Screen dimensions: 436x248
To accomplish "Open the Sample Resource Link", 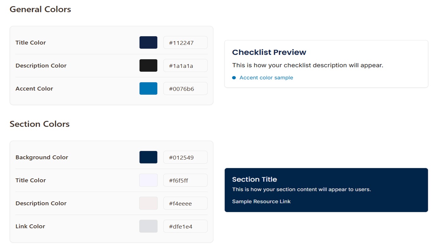I will coord(261,201).
